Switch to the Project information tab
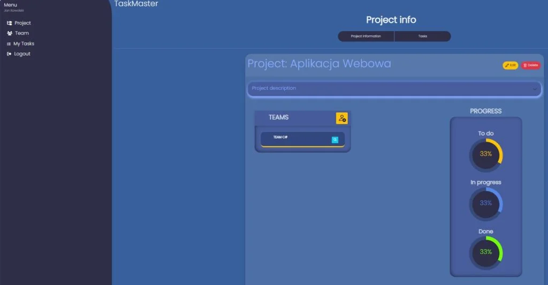 (366, 36)
